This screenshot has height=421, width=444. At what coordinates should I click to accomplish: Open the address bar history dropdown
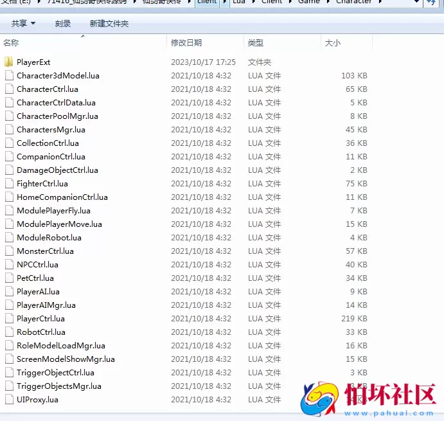click(416, 3)
